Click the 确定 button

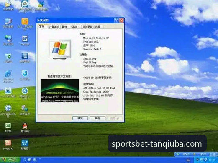[80, 118]
